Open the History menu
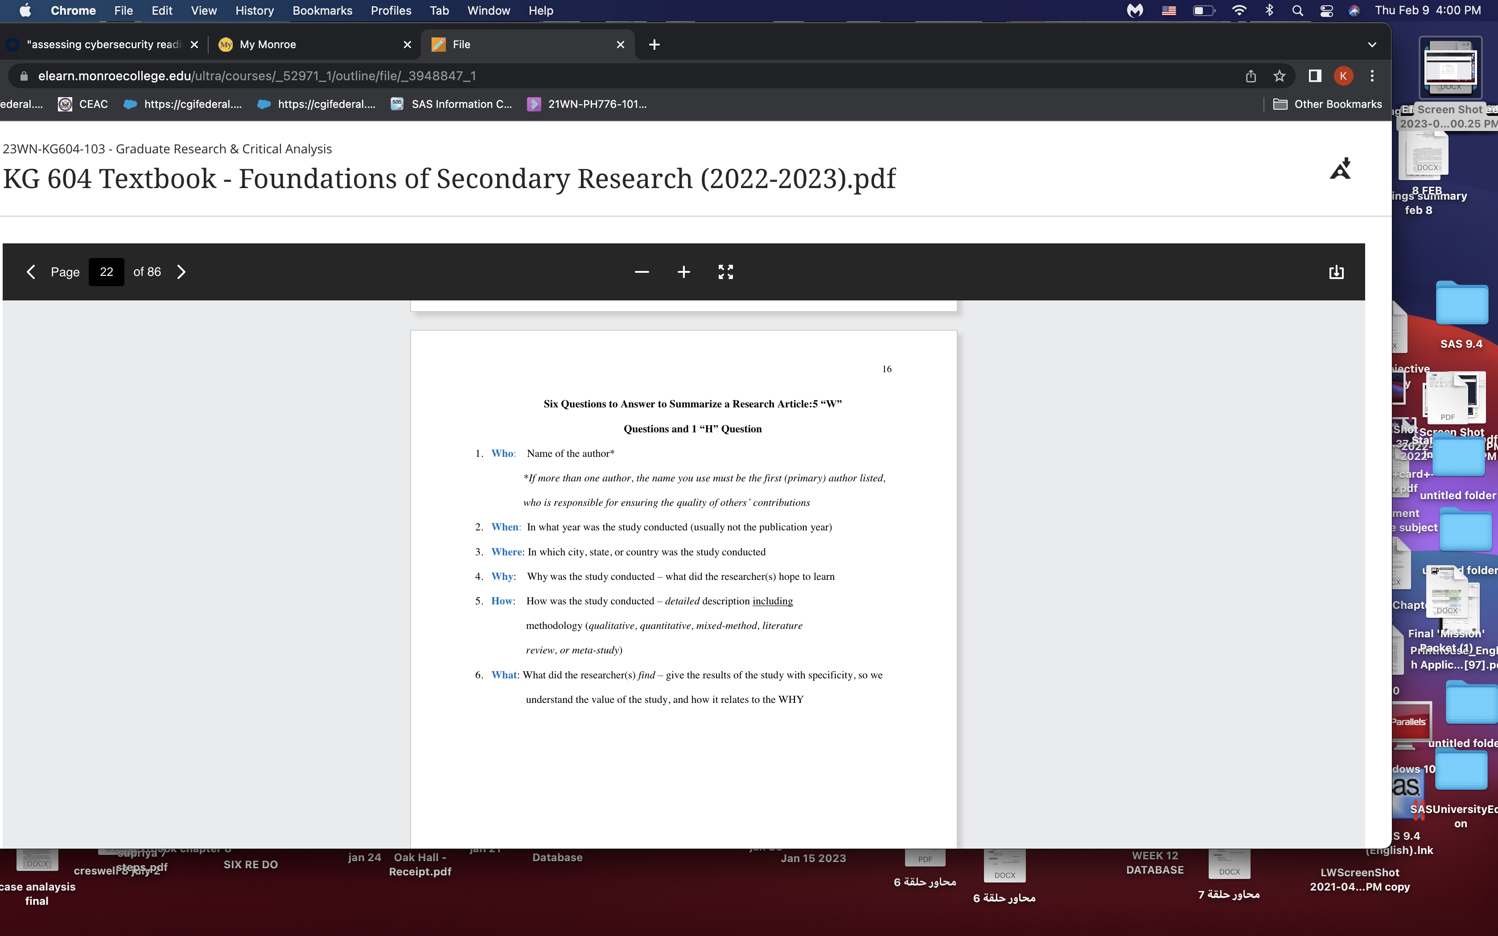This screenshot has height=936, width=1498. [255, 11]
